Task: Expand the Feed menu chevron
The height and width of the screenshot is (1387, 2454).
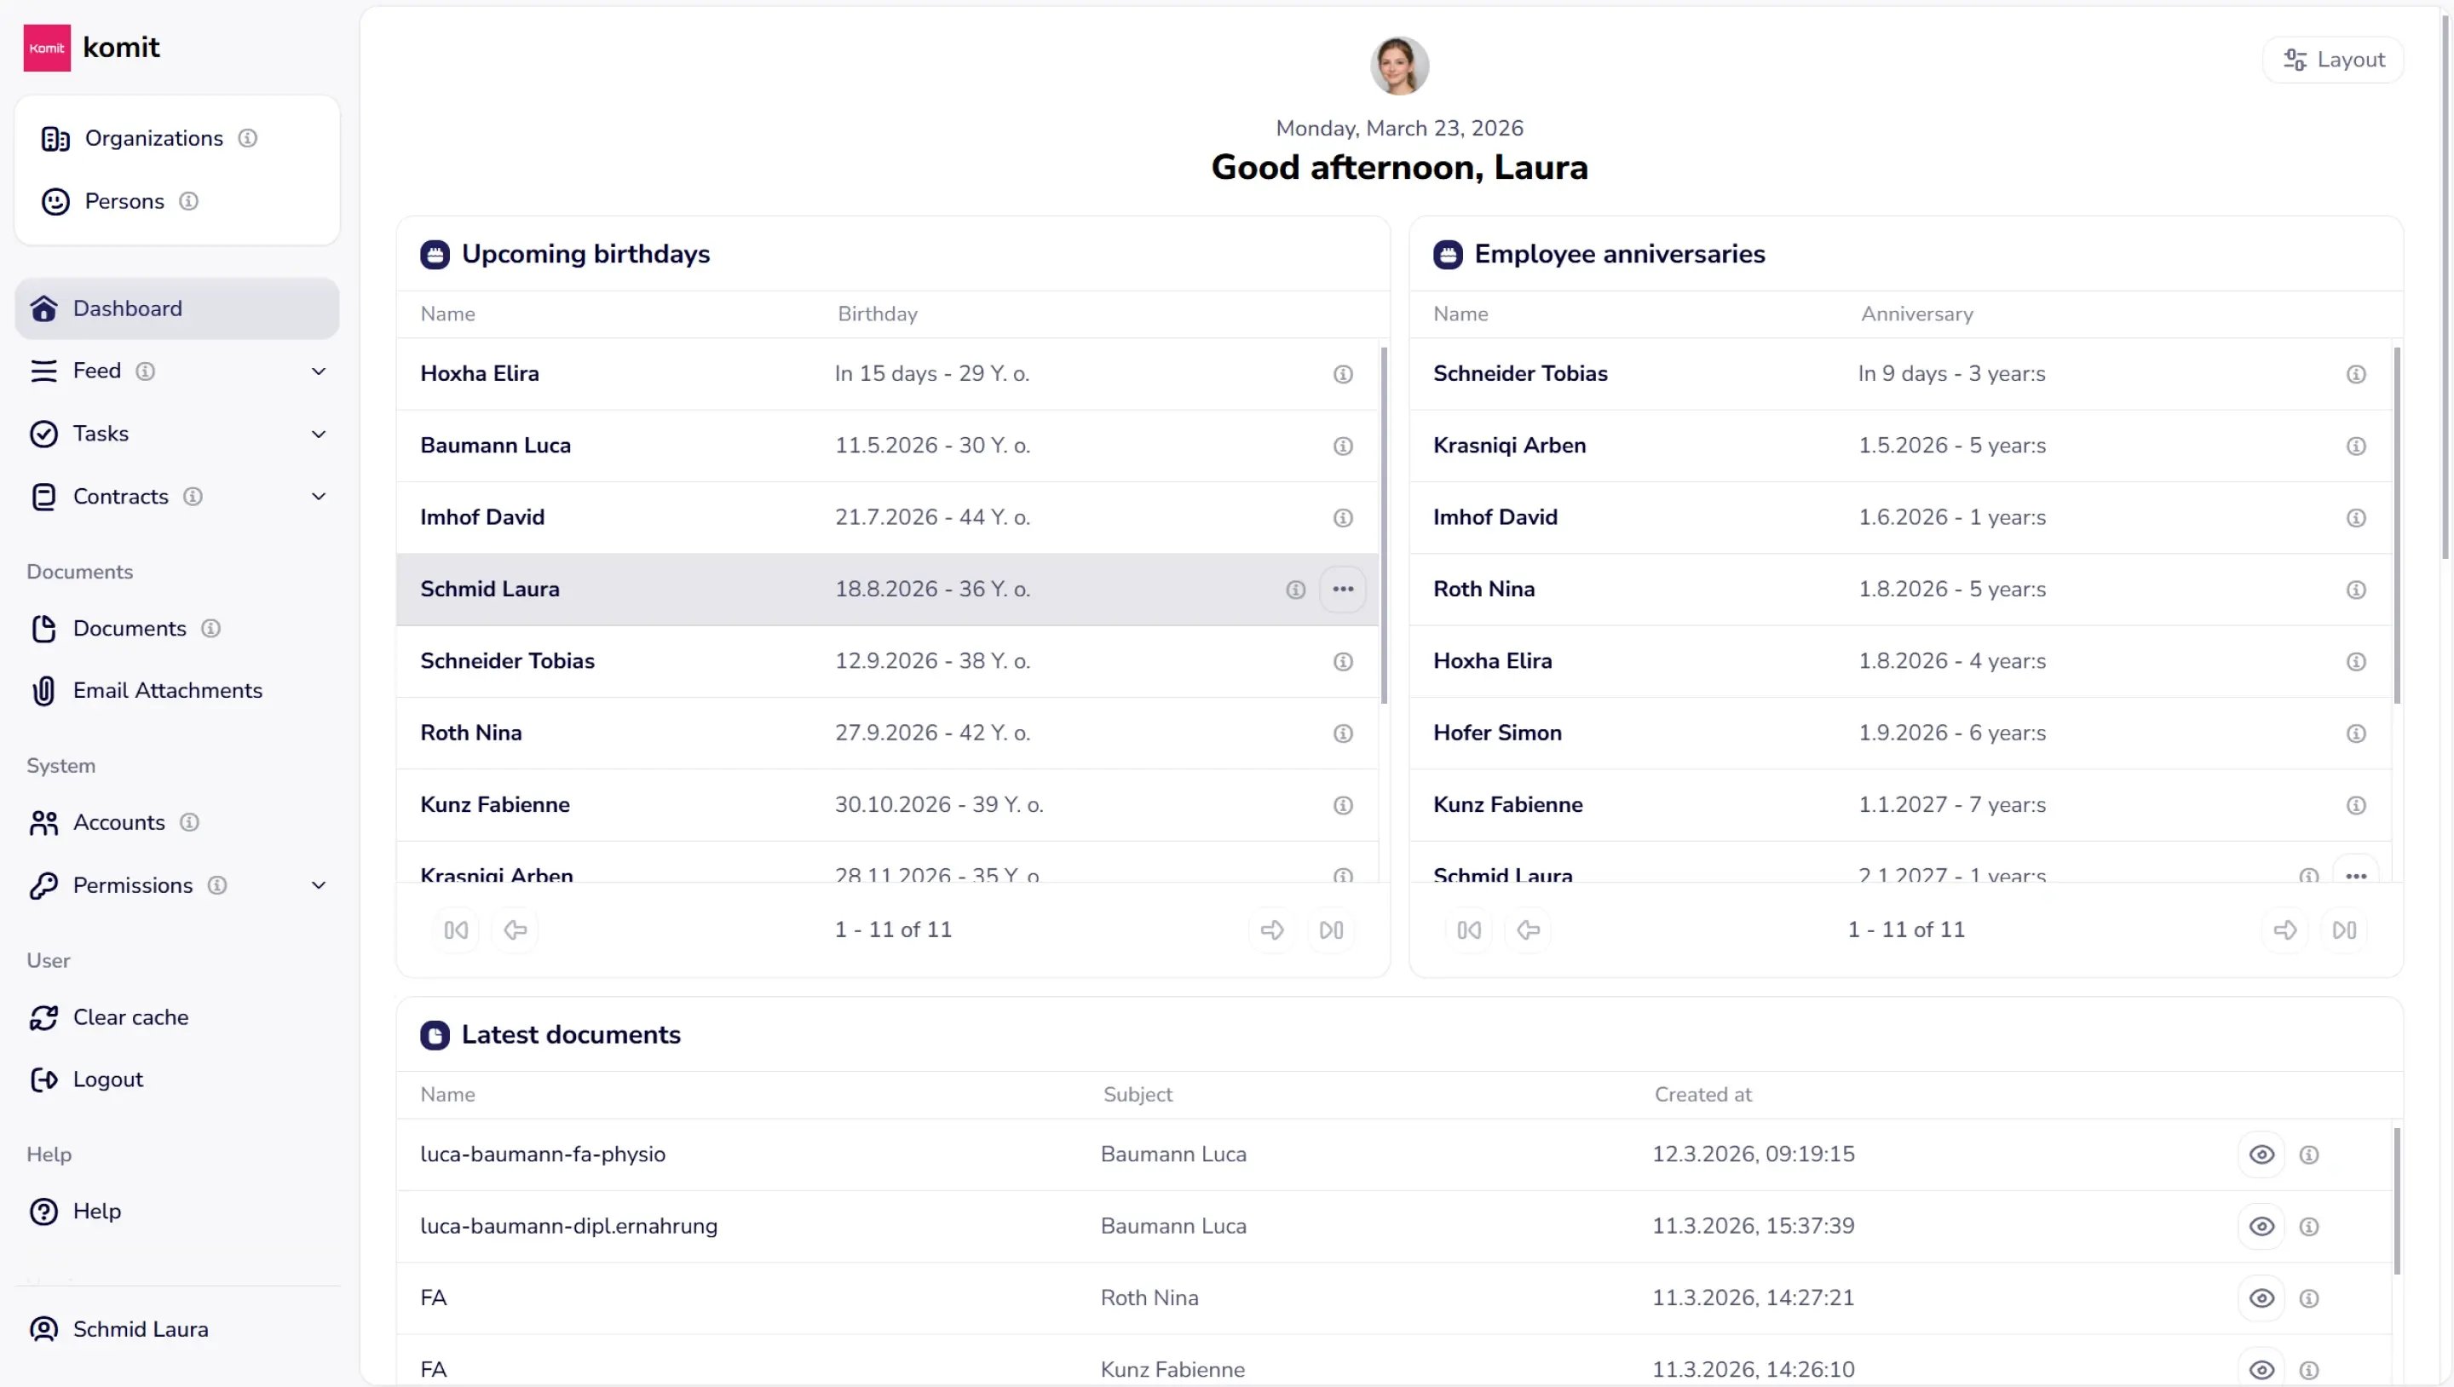Action: pos(320,371)
